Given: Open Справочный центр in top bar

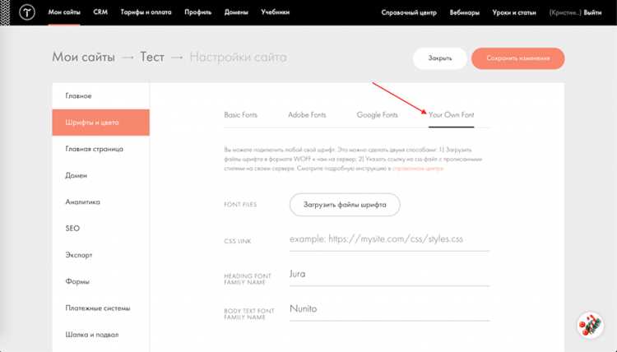Looking at the screenshot, I should 409,12.
